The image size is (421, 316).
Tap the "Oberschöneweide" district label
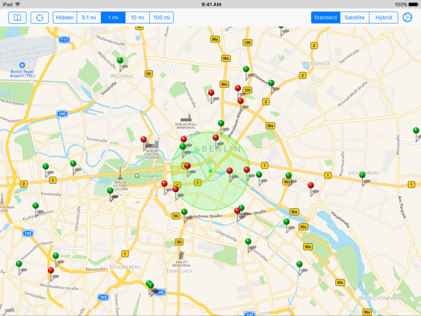coord(381,298)
